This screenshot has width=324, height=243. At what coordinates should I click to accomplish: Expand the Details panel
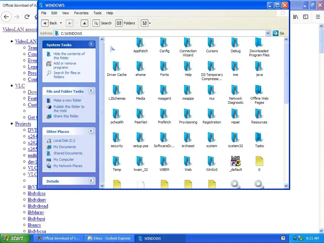[91, 181]
